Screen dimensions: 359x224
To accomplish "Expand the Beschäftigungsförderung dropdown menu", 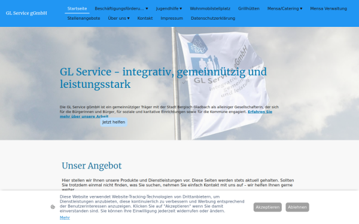I will click(x=121, y=9).
